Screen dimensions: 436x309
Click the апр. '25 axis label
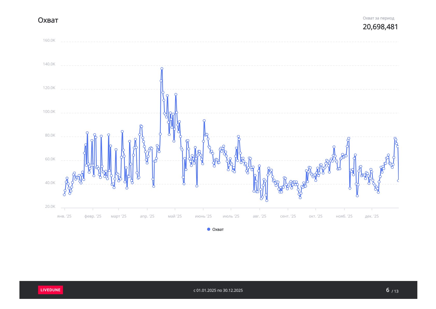click(147, 216)
